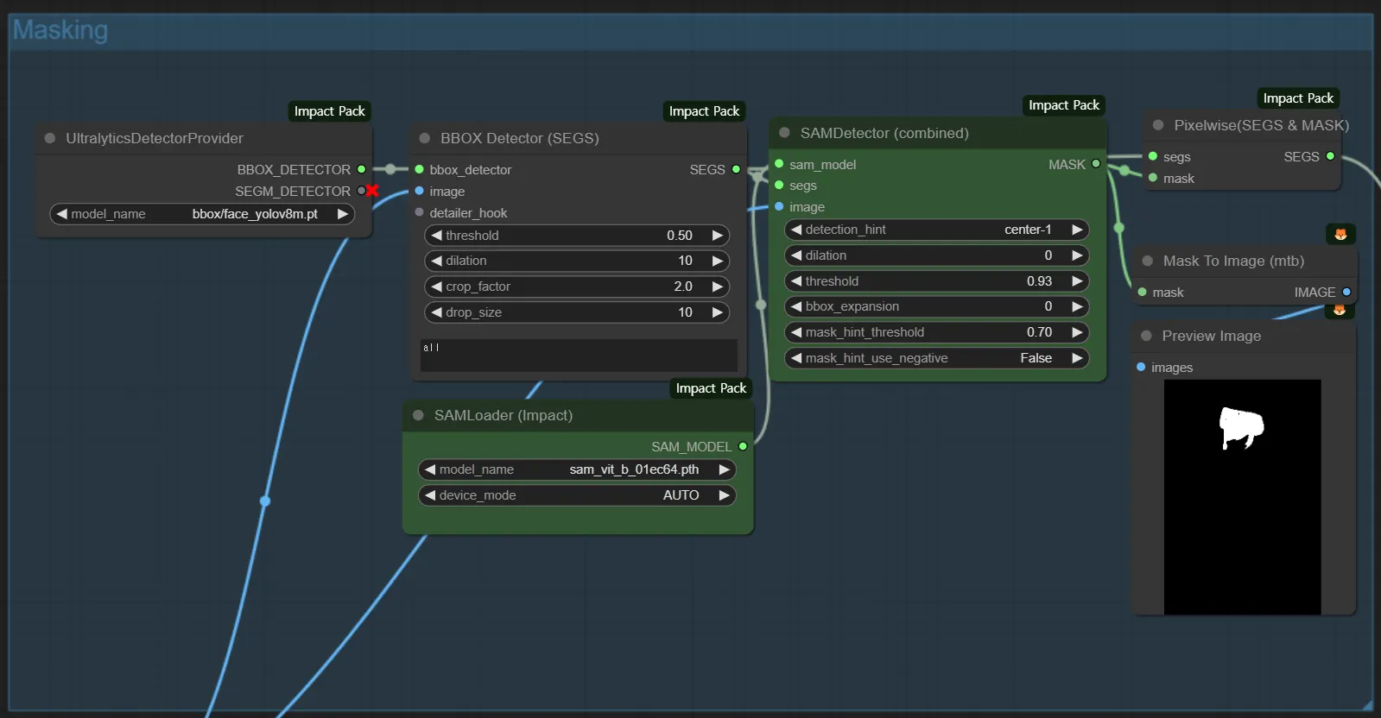
Task: Click the images input socket on Preview Image
Action: [x=1141, y=367]
